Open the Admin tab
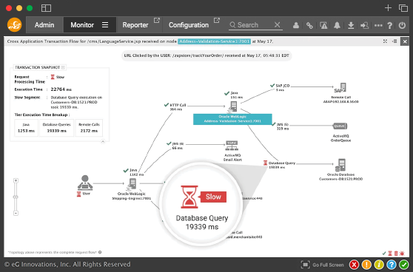 pyautogui.click(x=44, y=25)
